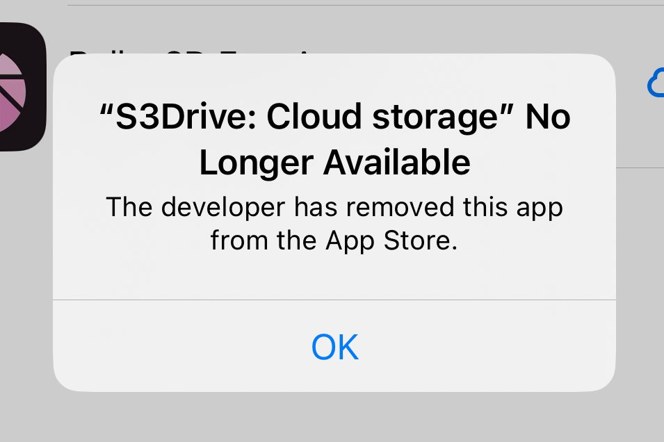Tap the partially hidden app name behind the alert
Image resolution: width=664 pixels, height=442 pixels.
[191, 52]
